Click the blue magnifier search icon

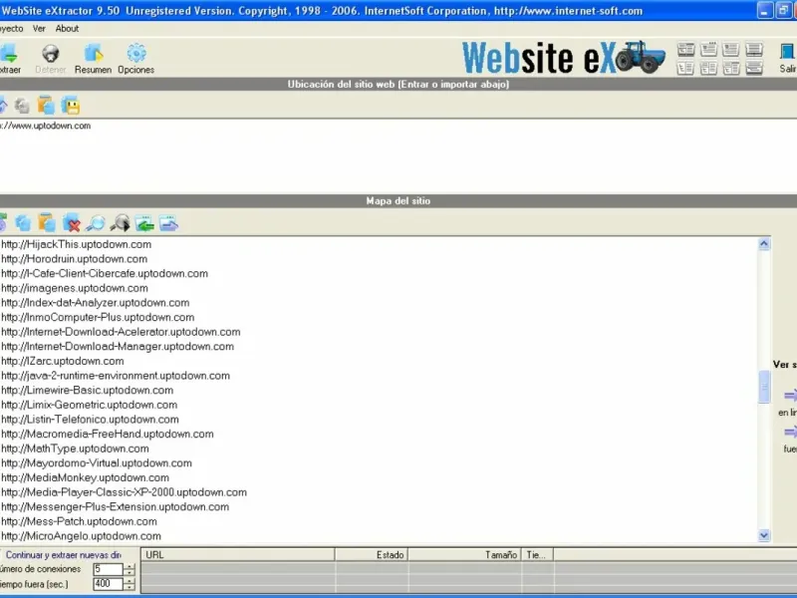tap(96, 222)
